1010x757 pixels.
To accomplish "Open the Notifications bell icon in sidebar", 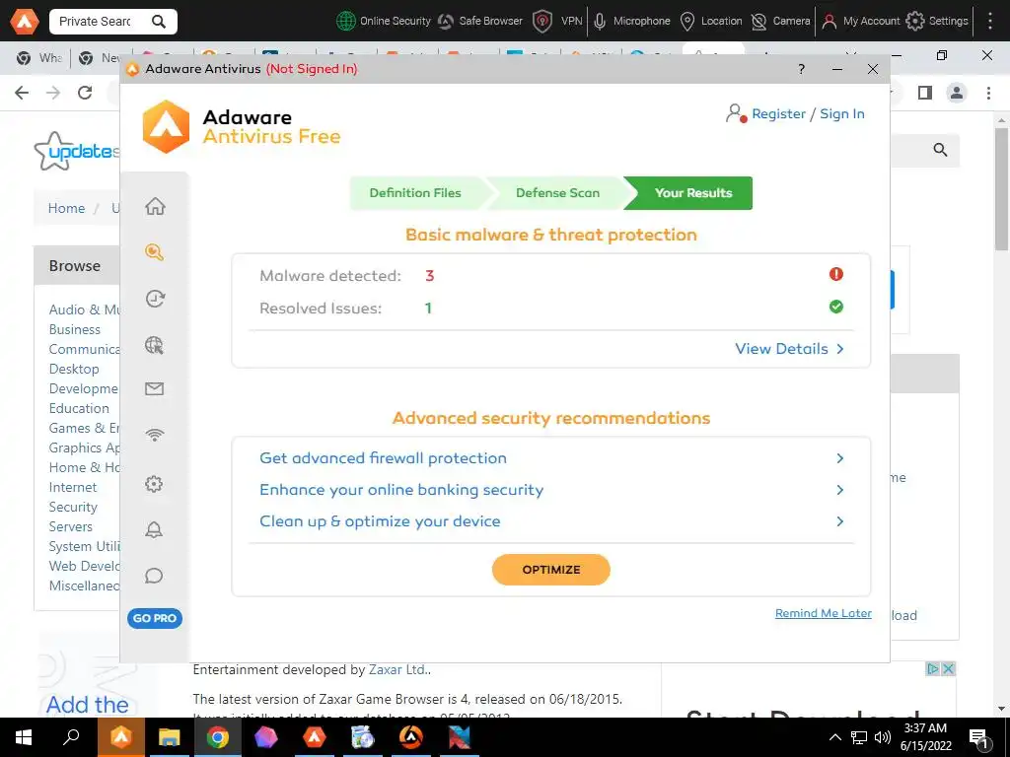I will click(154, 529).
